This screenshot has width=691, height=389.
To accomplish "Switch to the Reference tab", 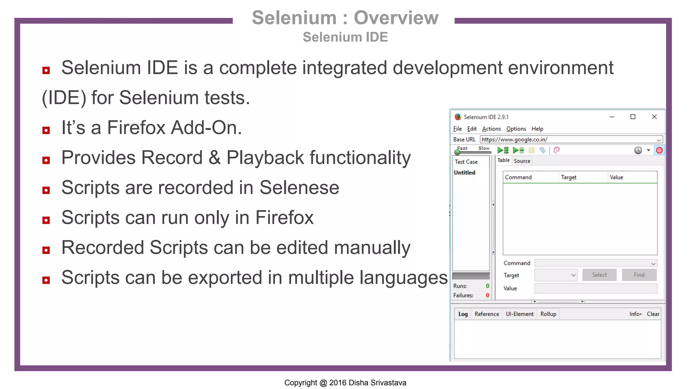I will (x=487, y=314).
